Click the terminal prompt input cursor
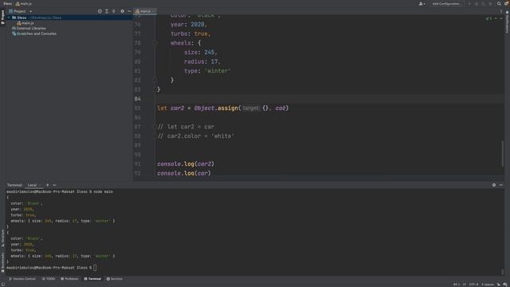The width and height of the screenshot is (510, 287). pos(95,268)
